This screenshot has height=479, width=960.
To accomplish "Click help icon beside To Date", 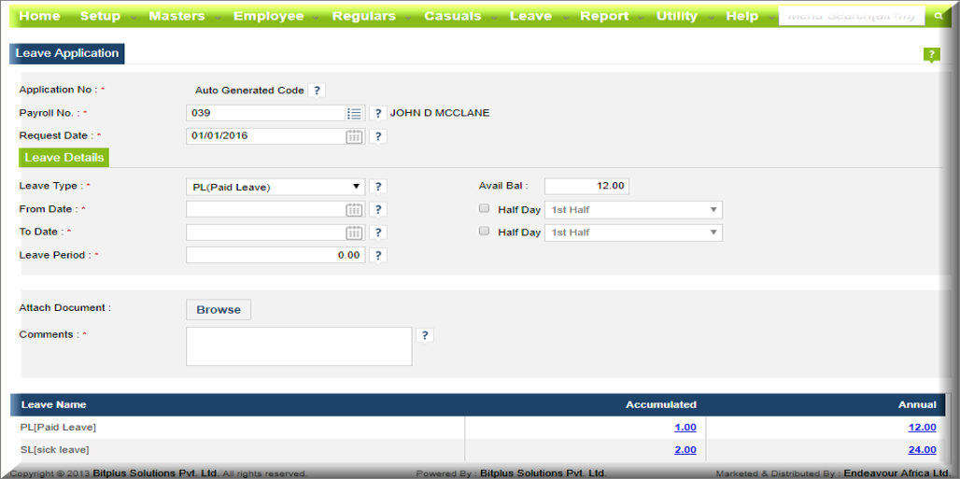I will click(378, 232).
